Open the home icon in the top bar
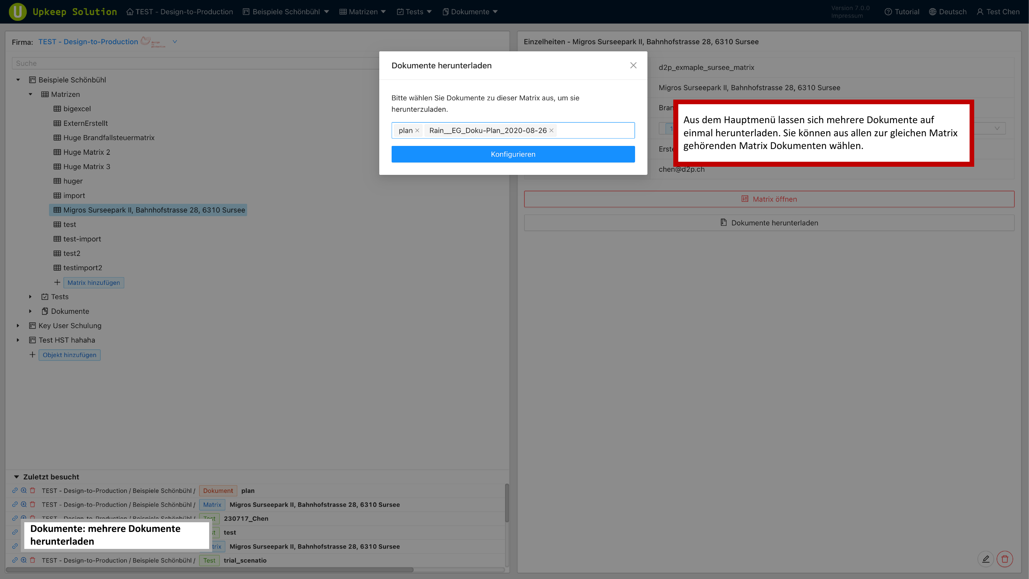Image resolution: width=1029 pixels, height=579 pixels. point(130,12)
